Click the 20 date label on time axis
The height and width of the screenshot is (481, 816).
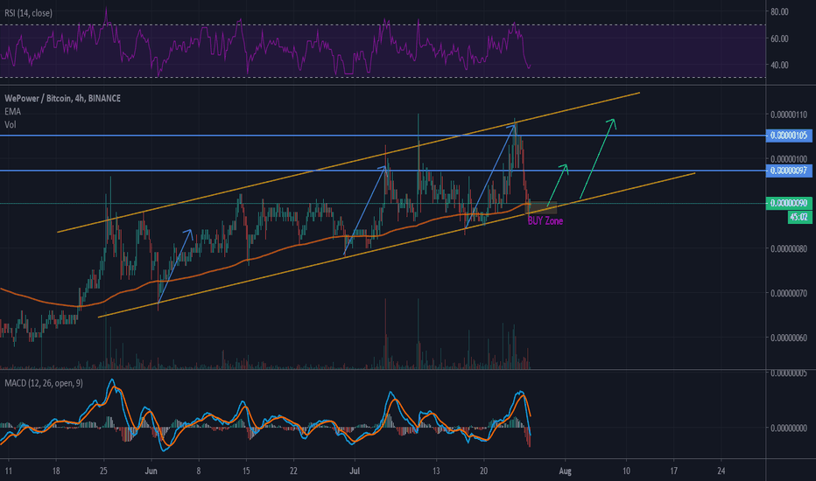coord(484,471)
